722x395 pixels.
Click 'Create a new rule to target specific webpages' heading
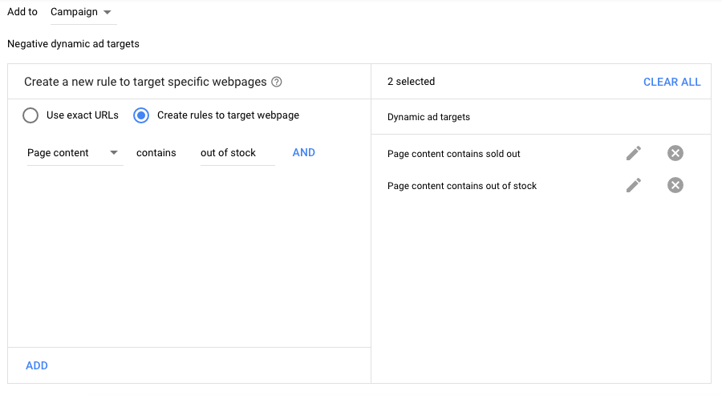point(145,82)
